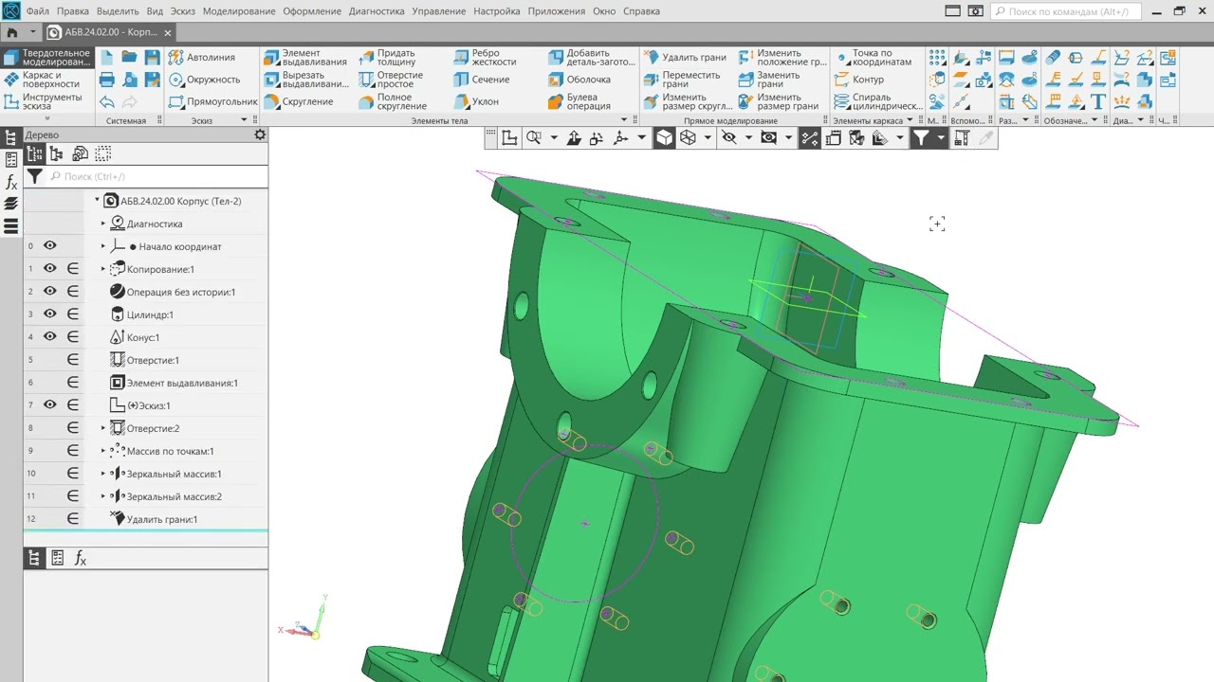Select the Прямоугольник rectangle tool
The image size is (1214, 682).
(212, 101)
